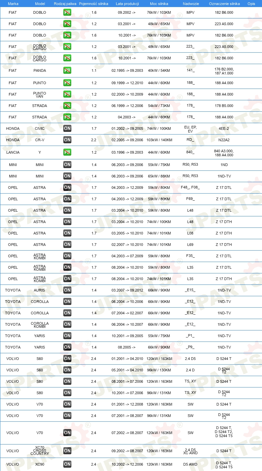Click diesel ON icon in Honda CR-V row
The height and width of the screenshot is (471, 262).
coord(67,140)
